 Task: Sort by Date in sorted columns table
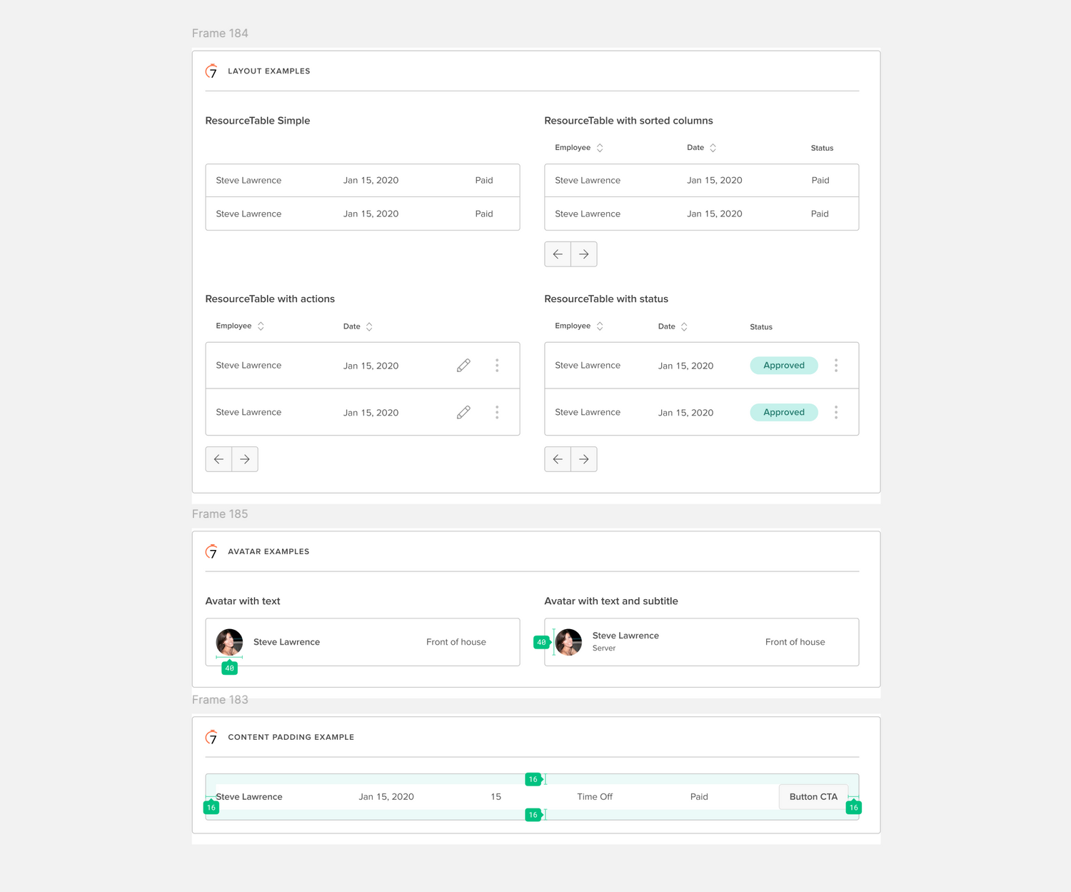713,148
